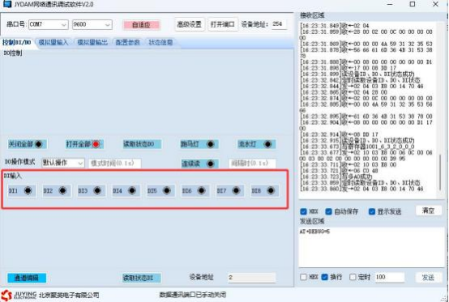The image size is (449, 302).
Task: Click the 读取状态DO button
Action: [x=142, y=144]
